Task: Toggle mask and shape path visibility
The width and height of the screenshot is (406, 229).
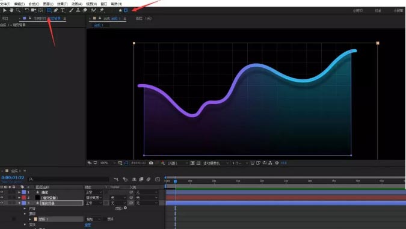Action: click(126, 163)
